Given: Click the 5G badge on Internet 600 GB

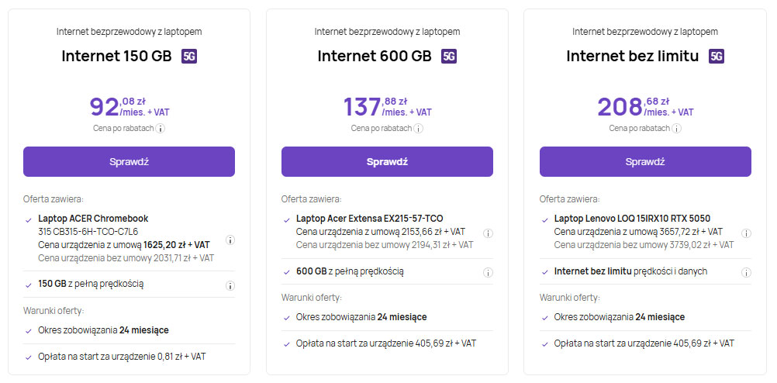Looking at the screenshot, I should [449, 56].
